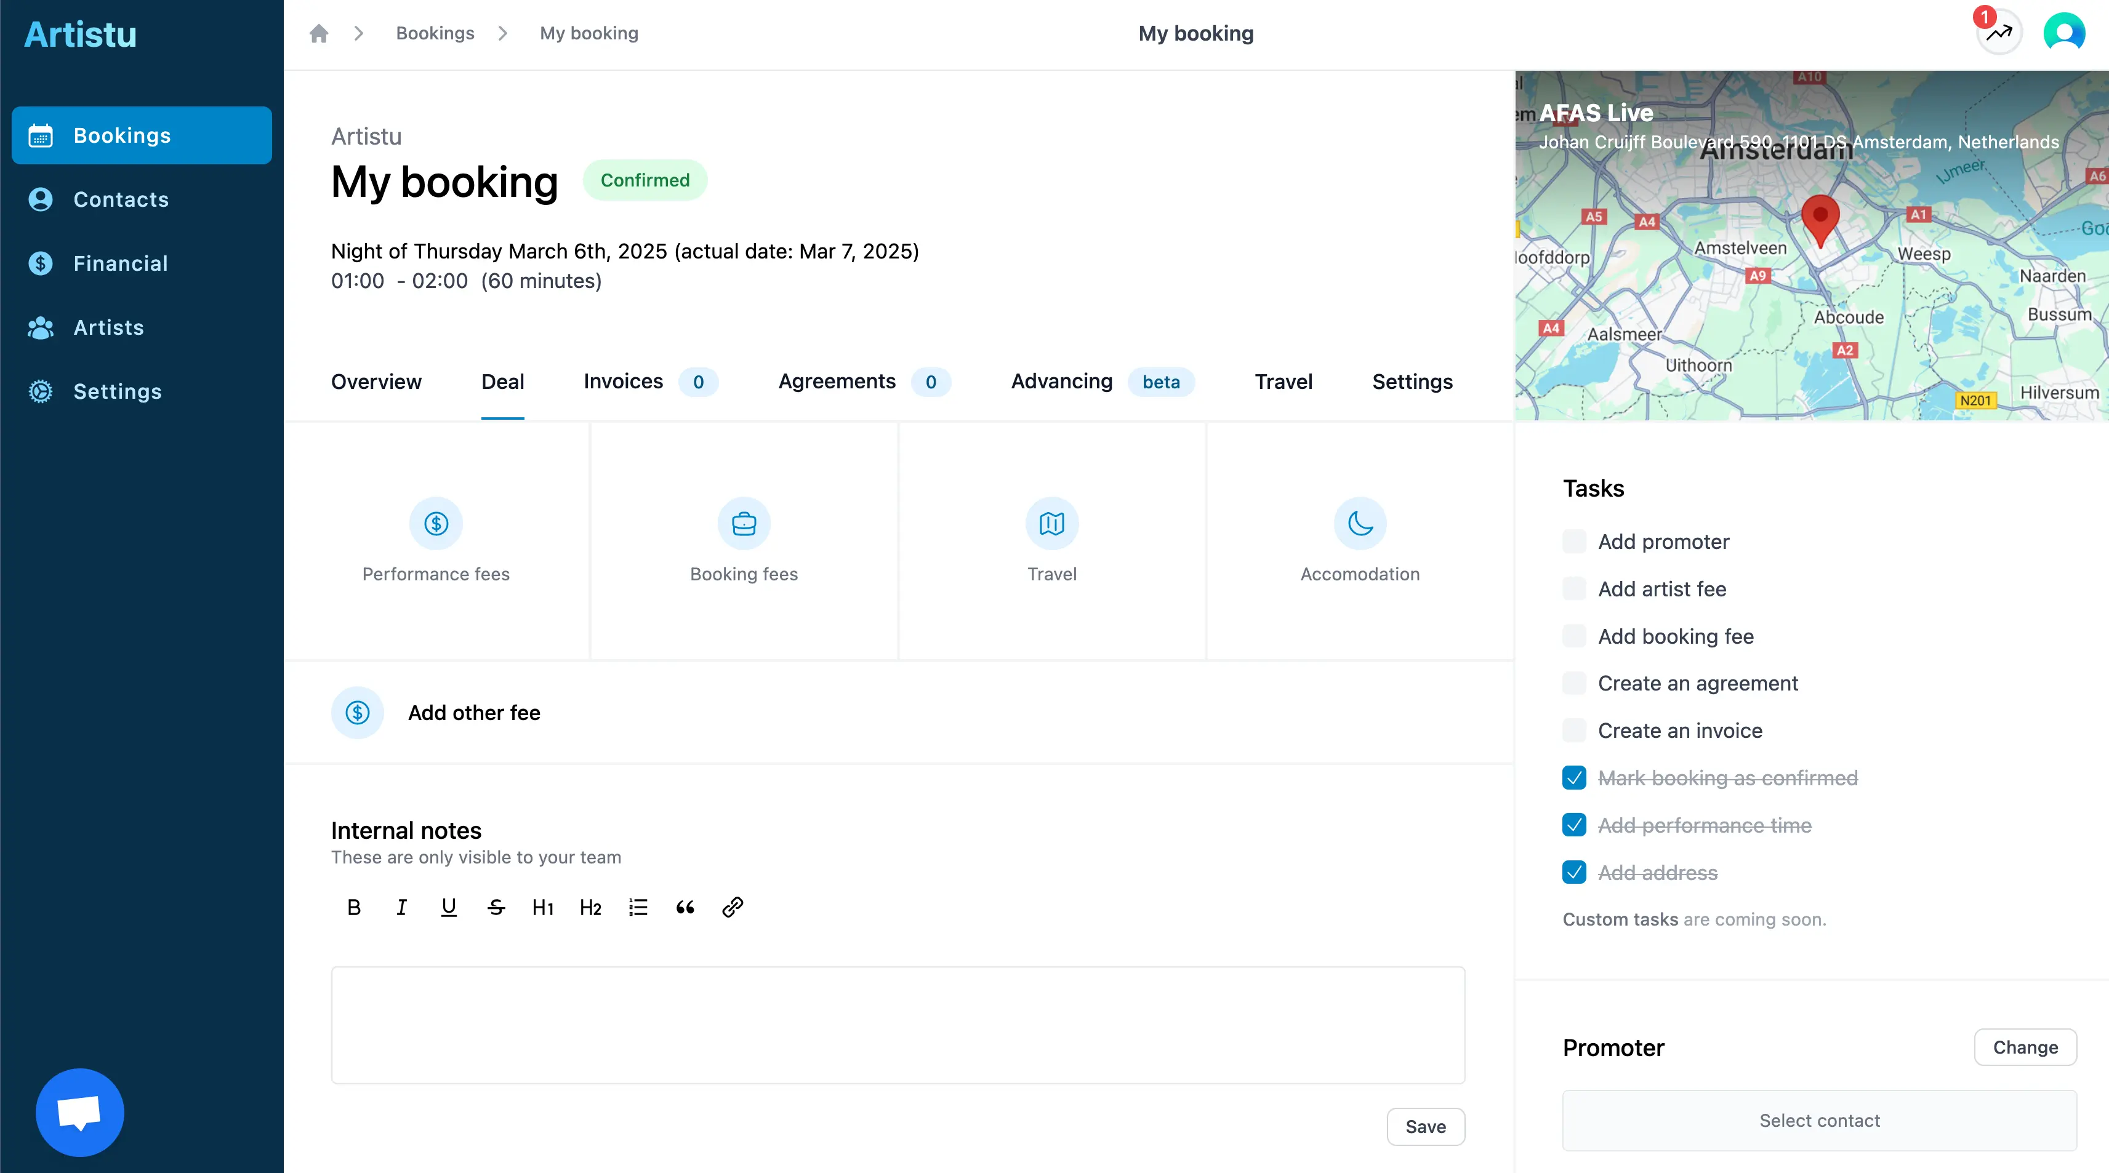Open the user profile avatar

pos(2064,34)
